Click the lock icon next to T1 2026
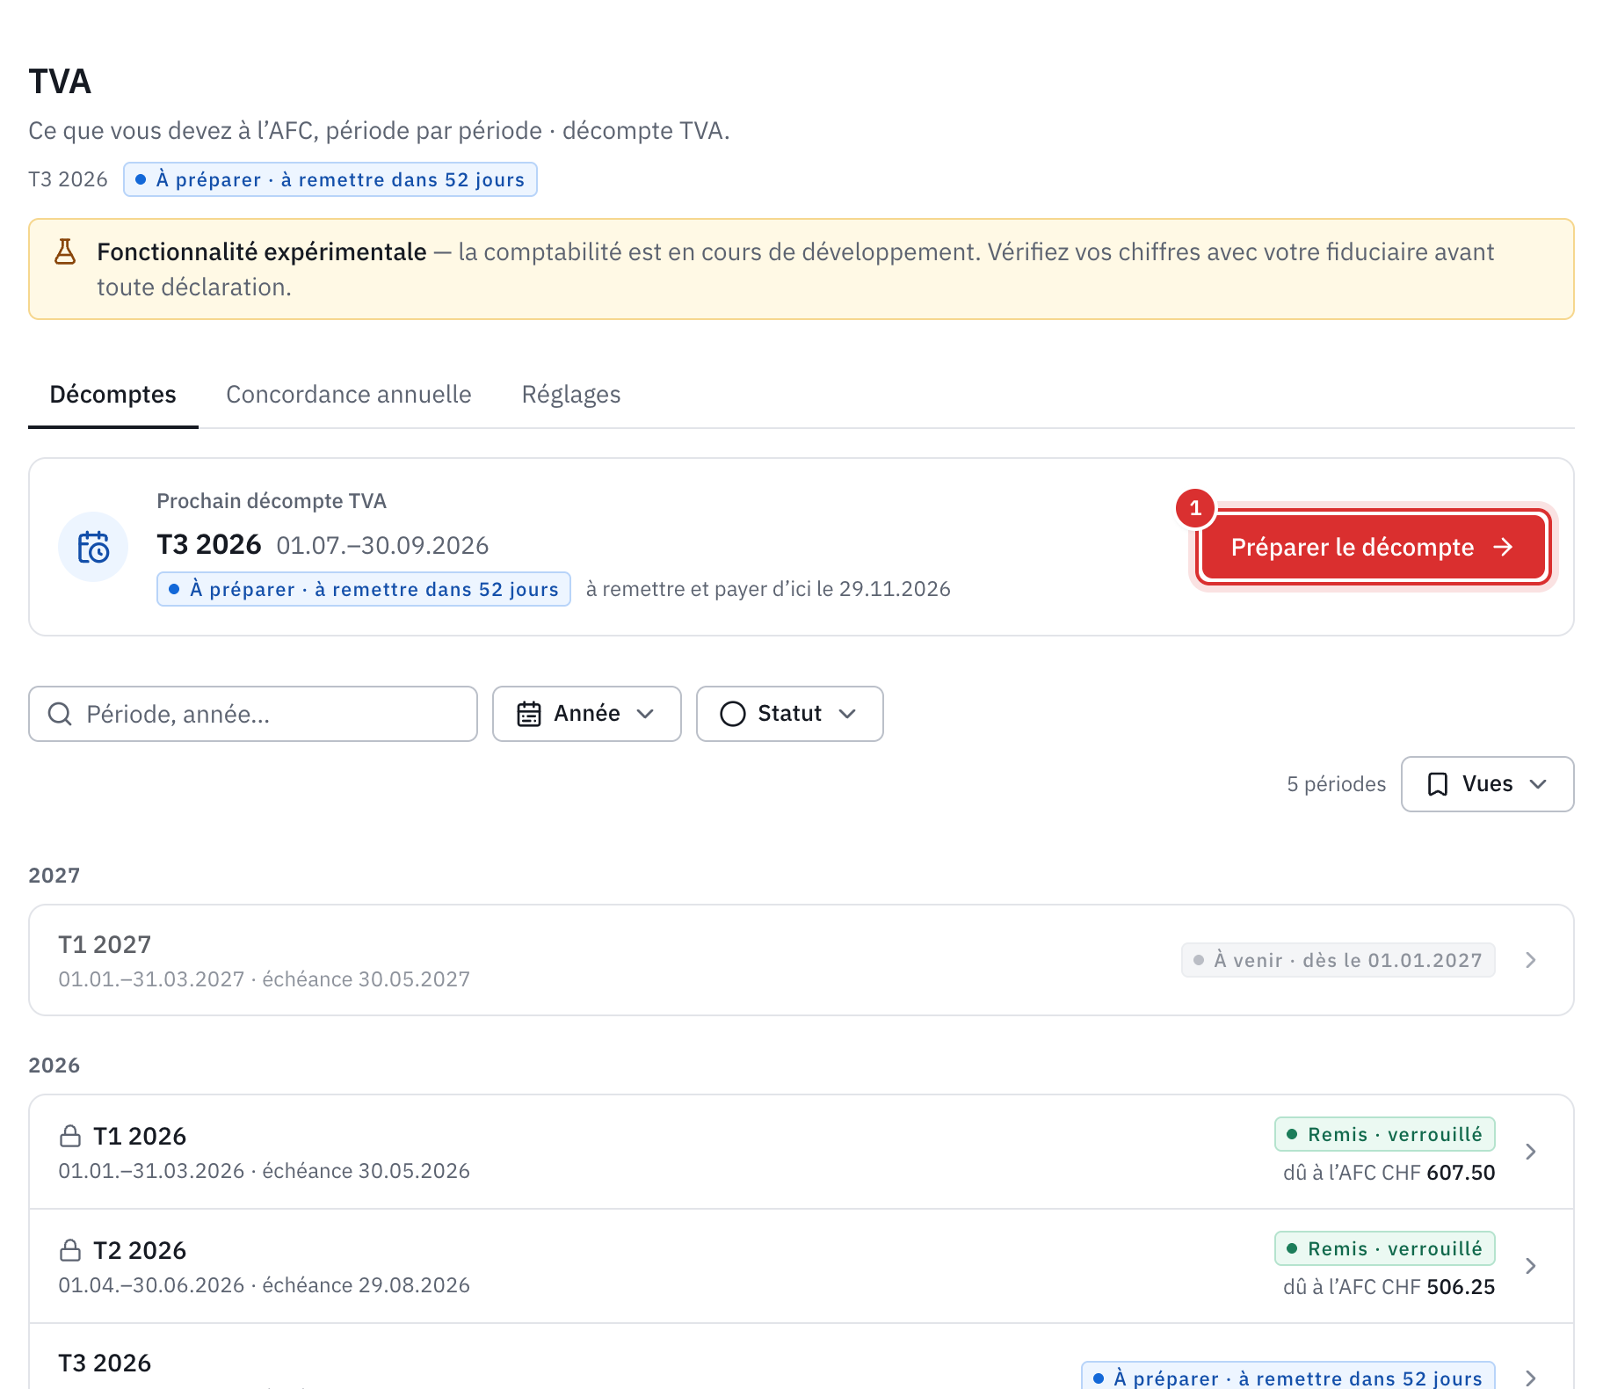 70,1136
